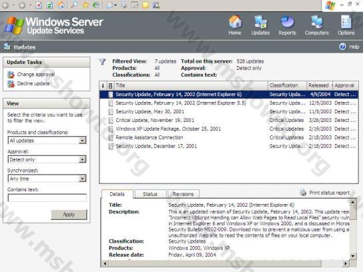This screenshot has width=363, height=272.
Task: Click the Contains text input field
Action: pos(47,198)
